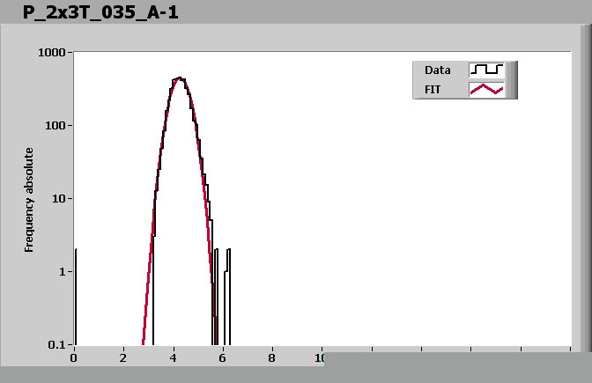Click the Frequency absolute y-axis label

29,200
